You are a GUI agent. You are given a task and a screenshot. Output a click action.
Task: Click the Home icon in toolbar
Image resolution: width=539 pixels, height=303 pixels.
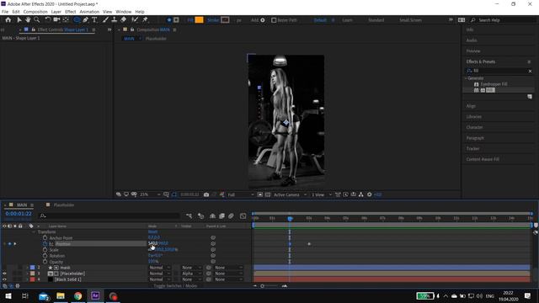point(8,20)
